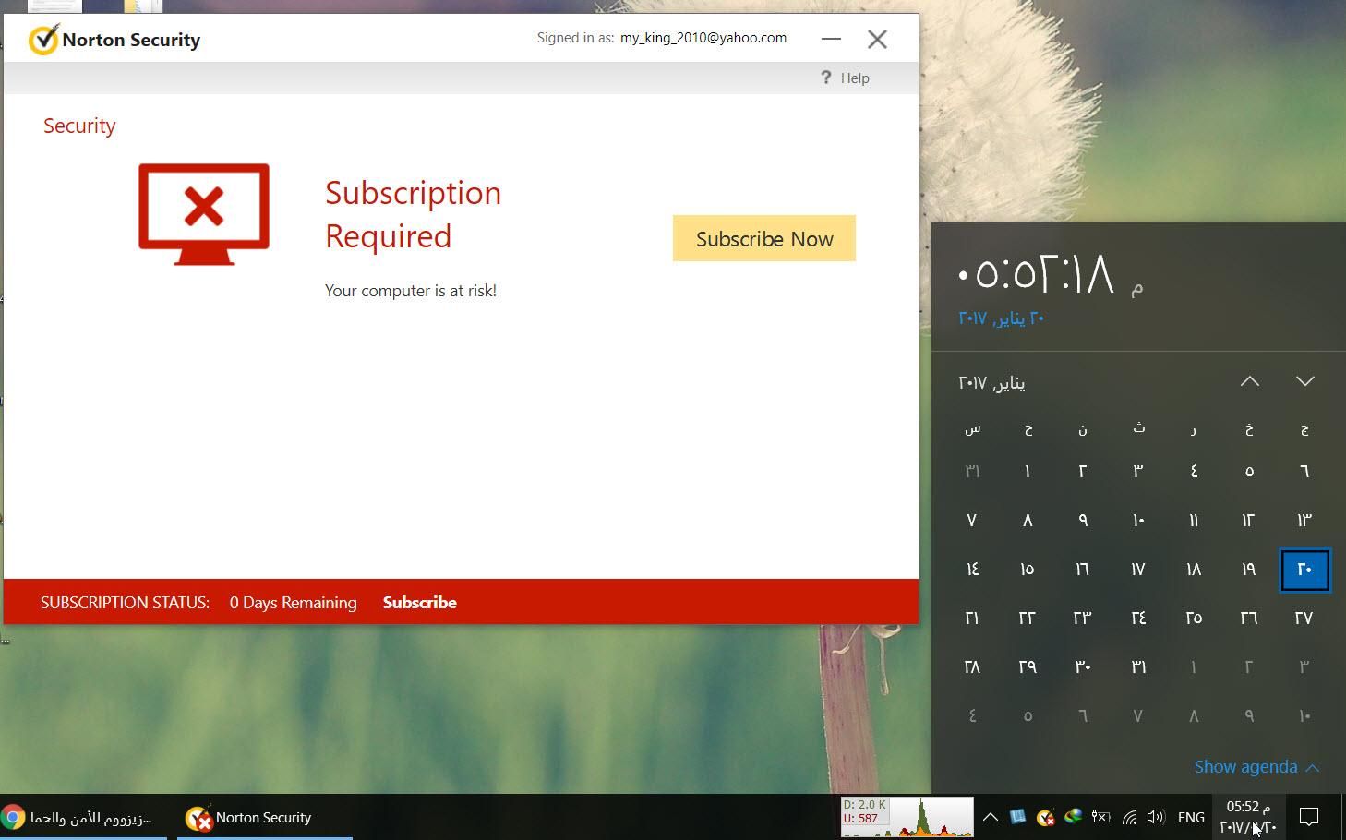
Task: Click the Norton Security checkmark logo
Action: click(x=42, y=40)
